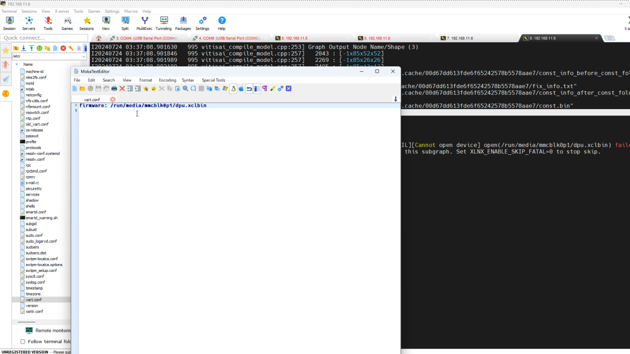Open the Syntax menu in MobaTextEditor
The image size is (630, 354).
point(188,80)
